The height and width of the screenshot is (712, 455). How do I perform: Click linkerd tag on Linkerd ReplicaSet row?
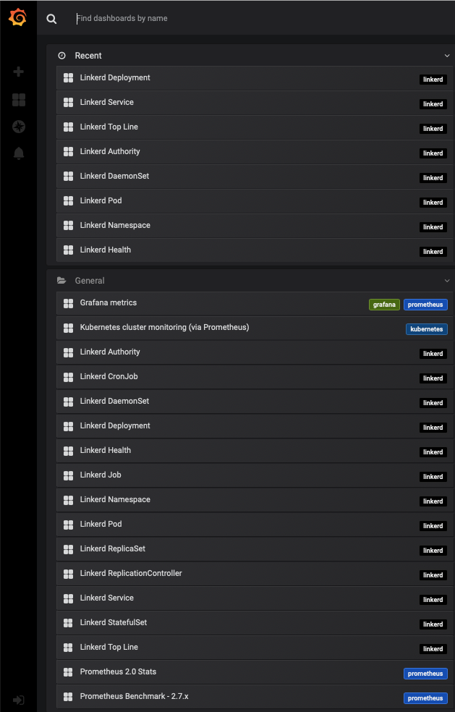coord(433,551)
